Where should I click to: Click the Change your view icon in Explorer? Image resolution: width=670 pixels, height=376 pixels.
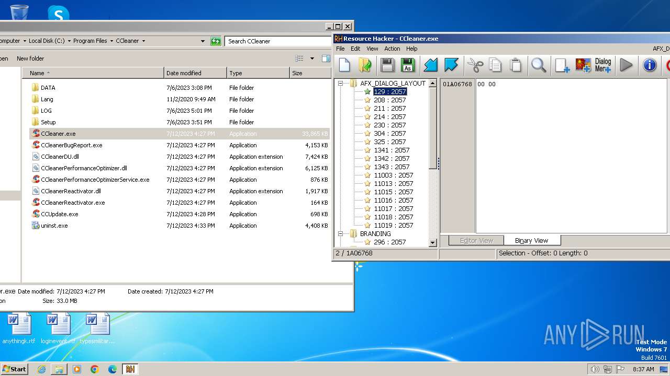point(299,58)
